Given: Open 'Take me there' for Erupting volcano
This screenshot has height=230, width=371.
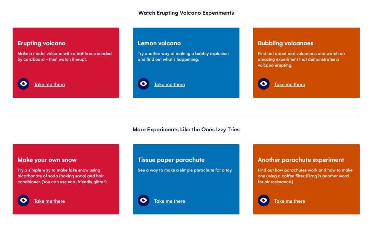Looking at the screenshot, I should (49, 84).
